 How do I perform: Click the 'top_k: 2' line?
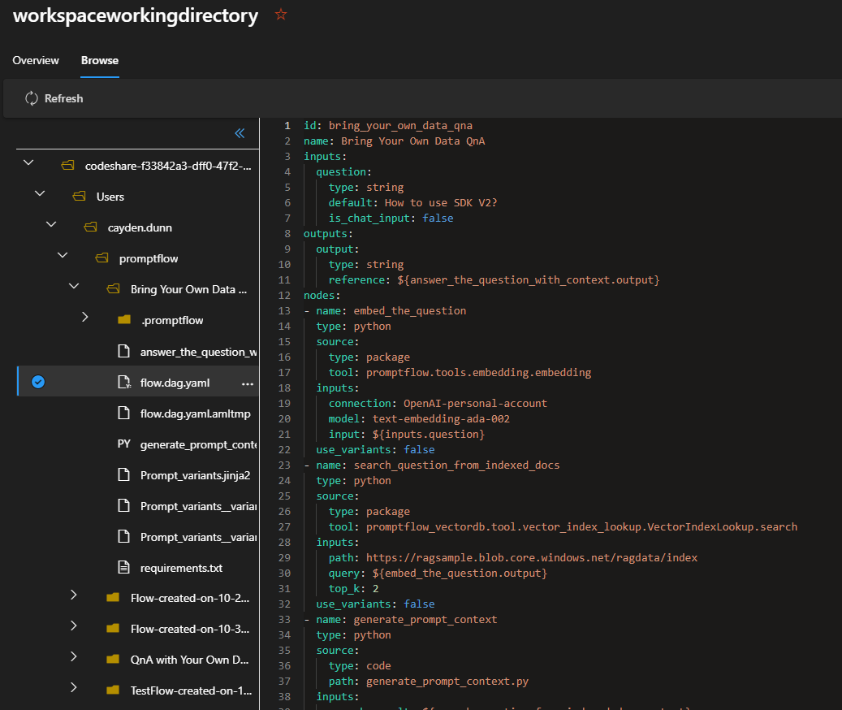(x=353, y=589)
